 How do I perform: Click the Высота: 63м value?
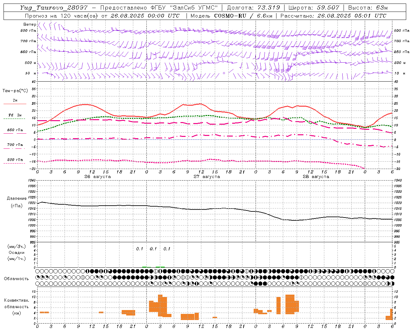367,8
